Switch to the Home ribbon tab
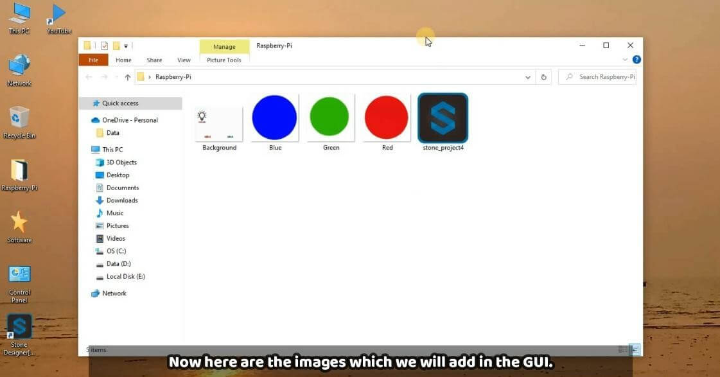The width and height of the screenshot is (720, 377). 123,60
